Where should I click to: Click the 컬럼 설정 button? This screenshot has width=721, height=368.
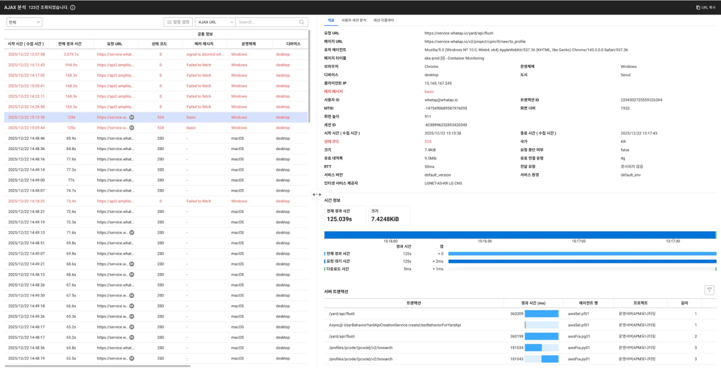click(178, 22)
